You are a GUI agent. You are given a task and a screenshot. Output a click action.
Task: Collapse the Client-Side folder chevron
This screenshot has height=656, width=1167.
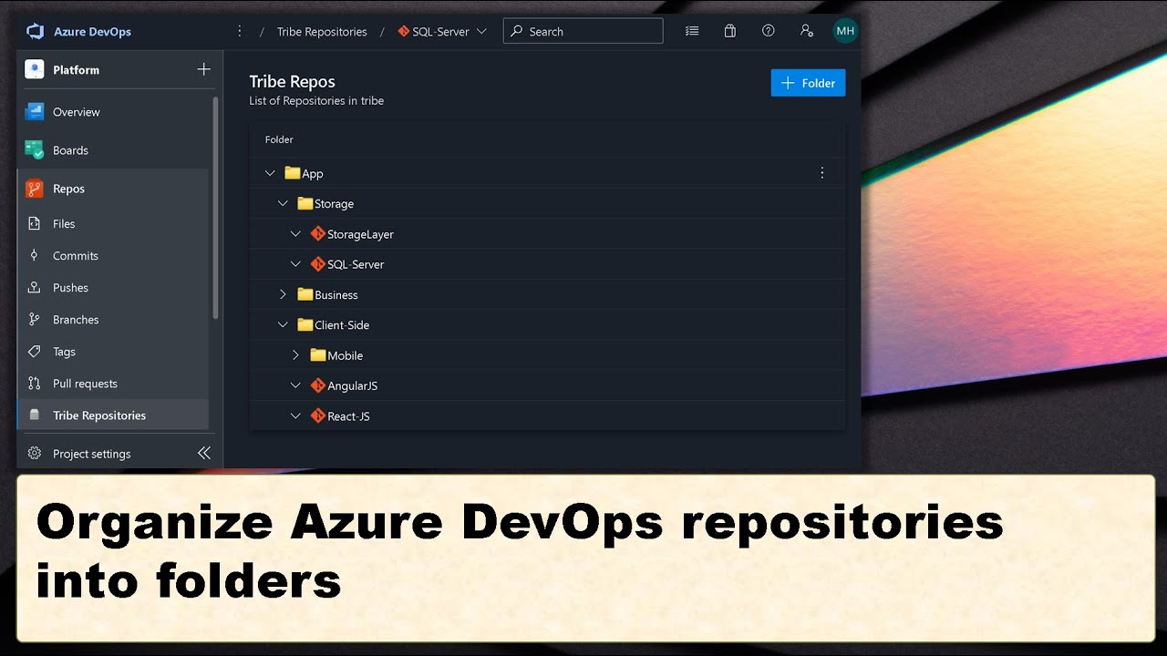(x=283, y=325)
